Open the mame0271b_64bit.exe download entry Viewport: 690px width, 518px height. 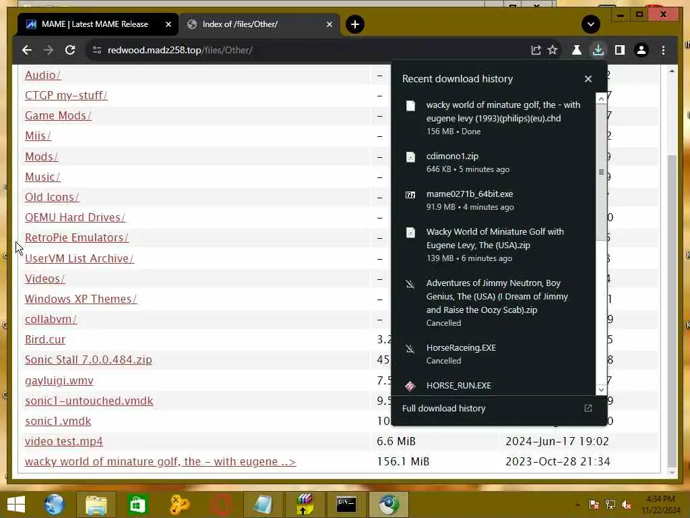pos(493,200)
